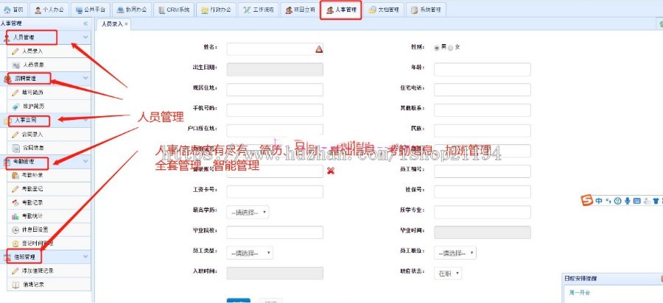Viewport: 663px width, 303px height.
Task: Open the 最高学历 dropdown
Action: coord(248,213)
